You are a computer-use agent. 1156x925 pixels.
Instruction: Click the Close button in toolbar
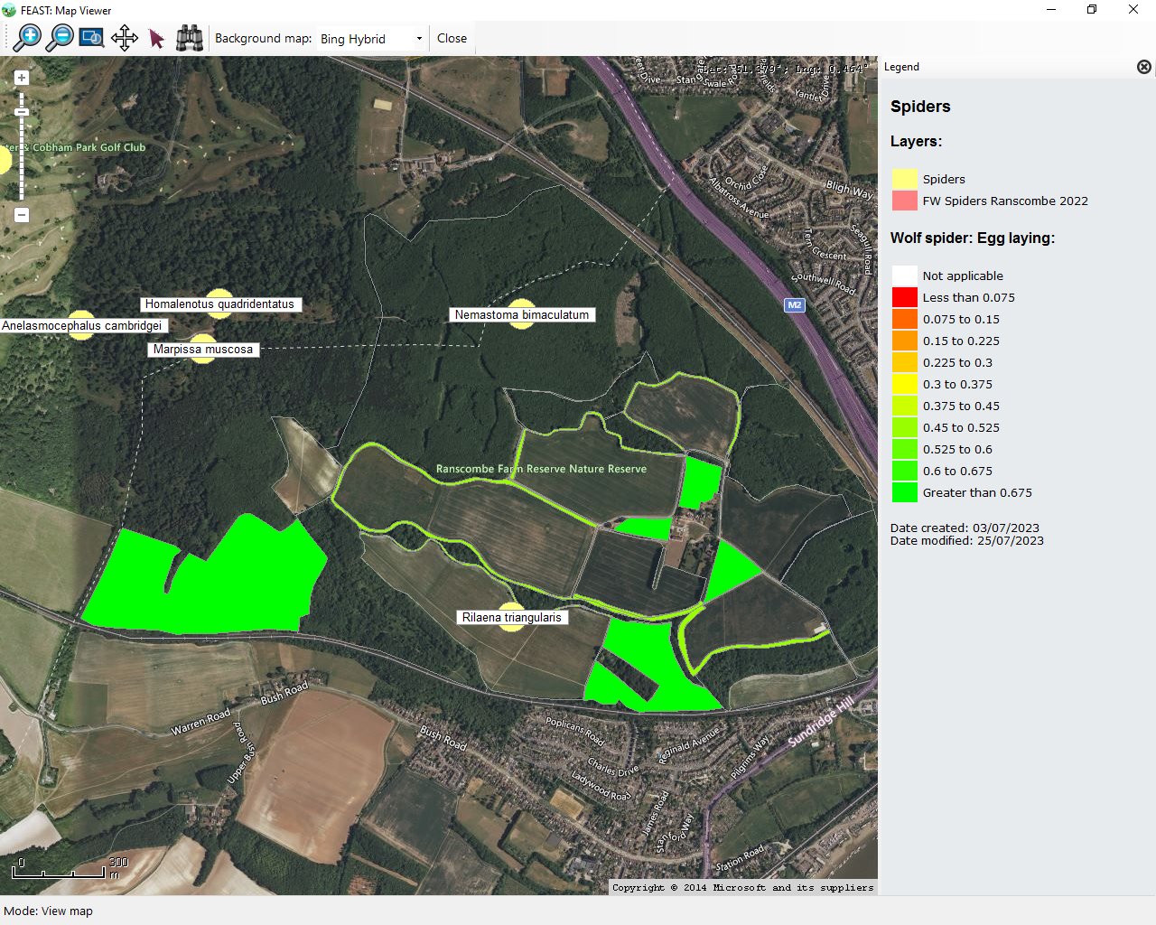452,39
